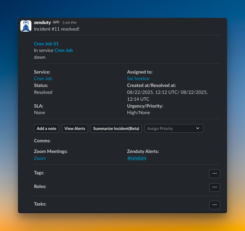Click the 'None' value under SLA
The width and height of the screenshot is (245, 231).
pyautogui.click(x=40, y=112)
